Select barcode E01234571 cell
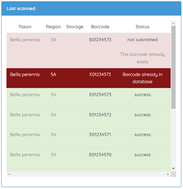This screenshot has width=183, height=189. [100, 135]
